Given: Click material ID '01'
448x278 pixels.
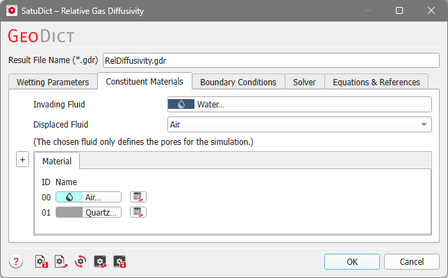Looking at the screenshot, I should coord(47,213).
